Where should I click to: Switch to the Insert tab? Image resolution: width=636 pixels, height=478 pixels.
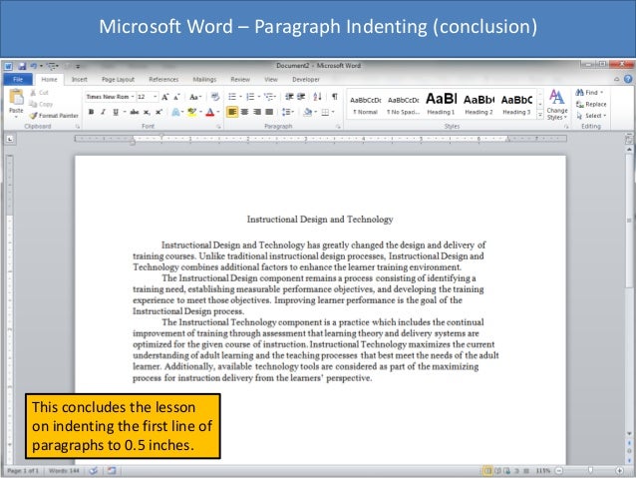pos(80,79)
